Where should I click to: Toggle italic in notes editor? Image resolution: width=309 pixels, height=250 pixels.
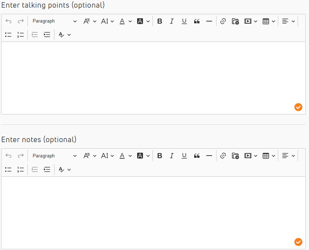[172, 156]
